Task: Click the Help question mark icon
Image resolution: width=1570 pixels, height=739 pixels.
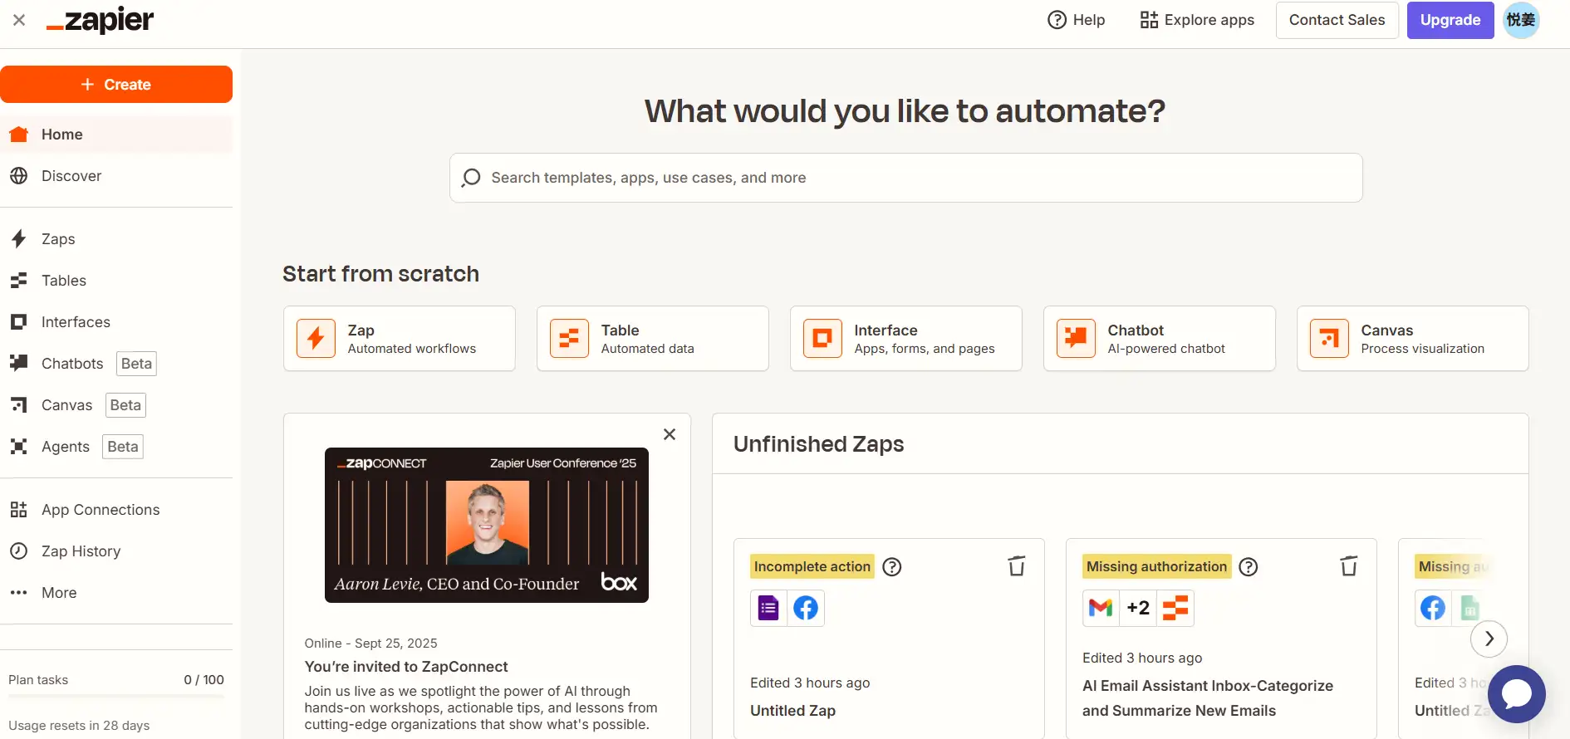Action: pyautogui.click(x=1057, y=20)
